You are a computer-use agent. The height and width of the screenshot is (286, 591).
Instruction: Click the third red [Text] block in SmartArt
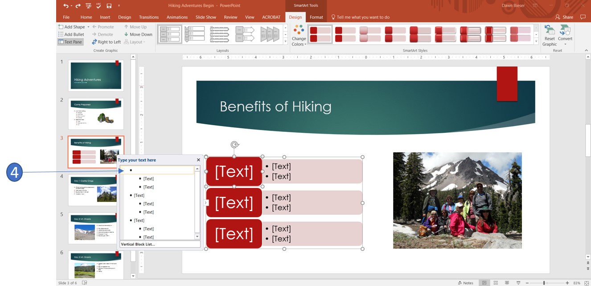click(234, 234)
